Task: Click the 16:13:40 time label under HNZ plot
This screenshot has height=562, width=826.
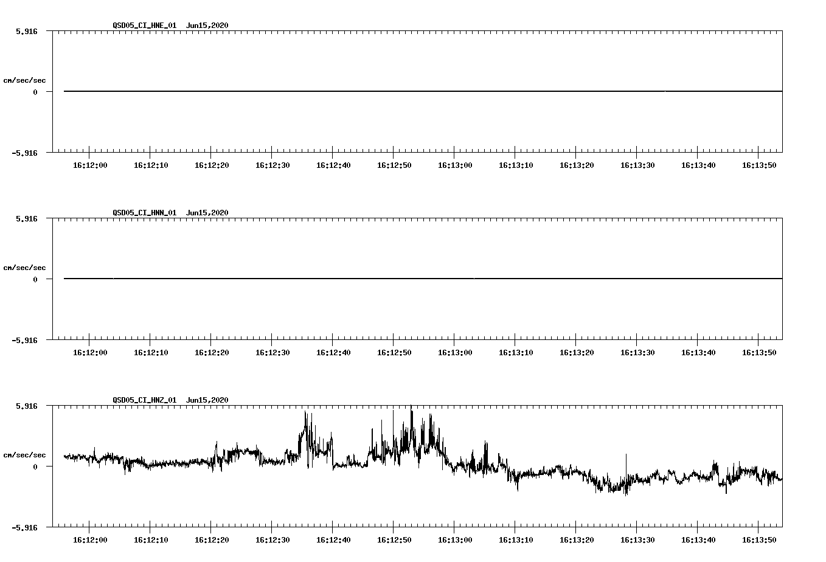Action: pyautogui.click(x=698, y=540)
